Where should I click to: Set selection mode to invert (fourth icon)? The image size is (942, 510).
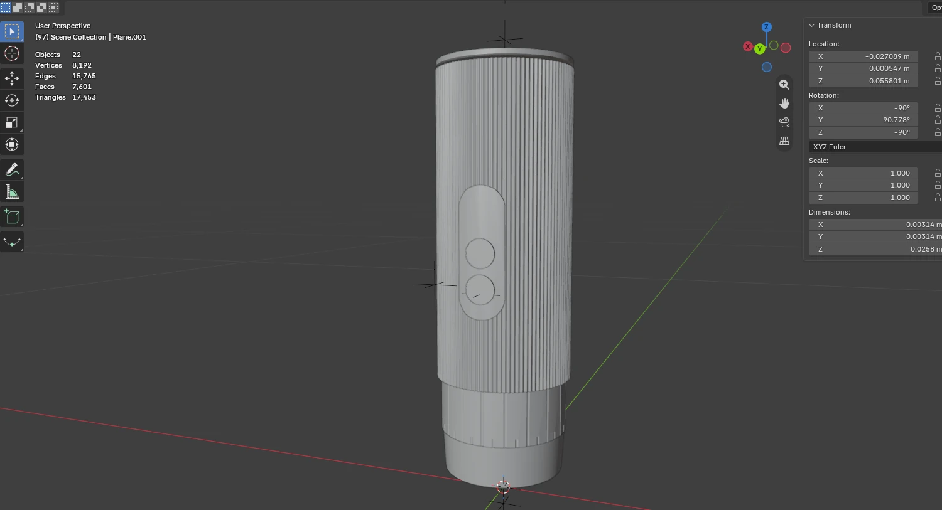click(41, 8)
